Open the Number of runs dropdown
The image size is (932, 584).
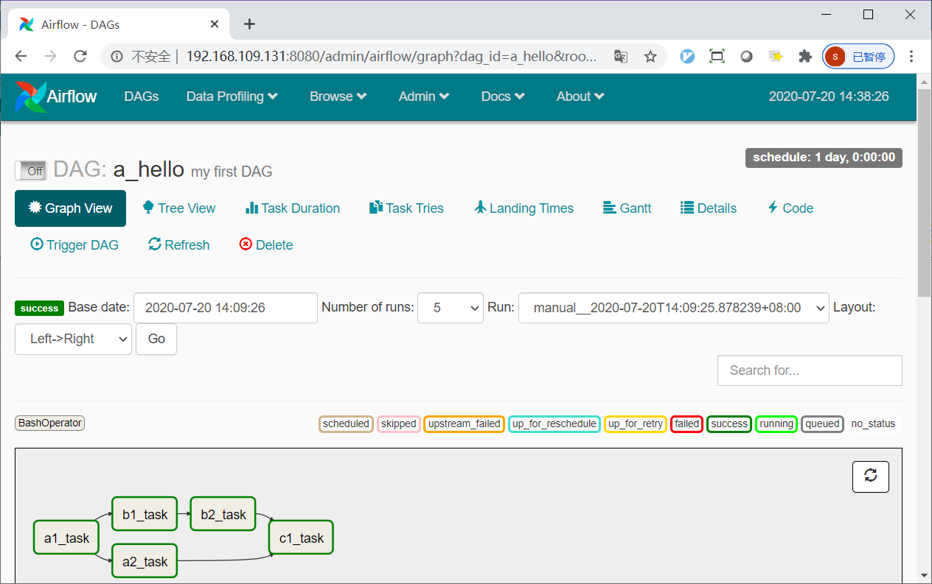pos(450,308)
